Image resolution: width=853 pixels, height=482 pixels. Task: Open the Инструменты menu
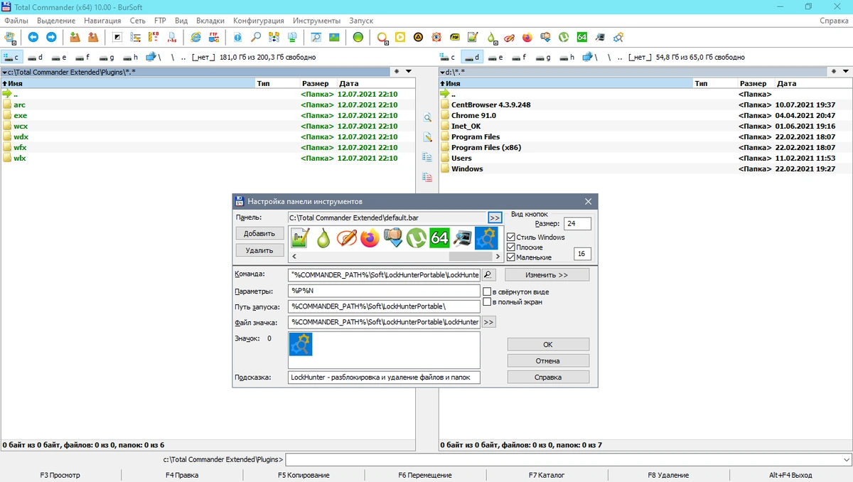coord(316,21)
